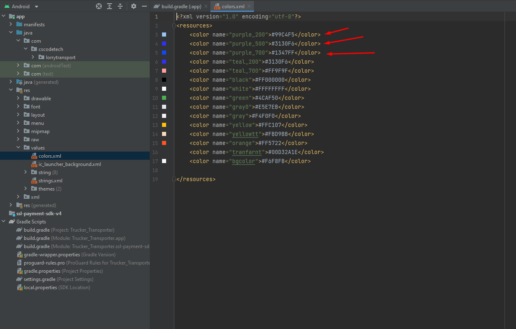
Task: Open the Android project view dropdown
Action: click(x=37, y=7)
